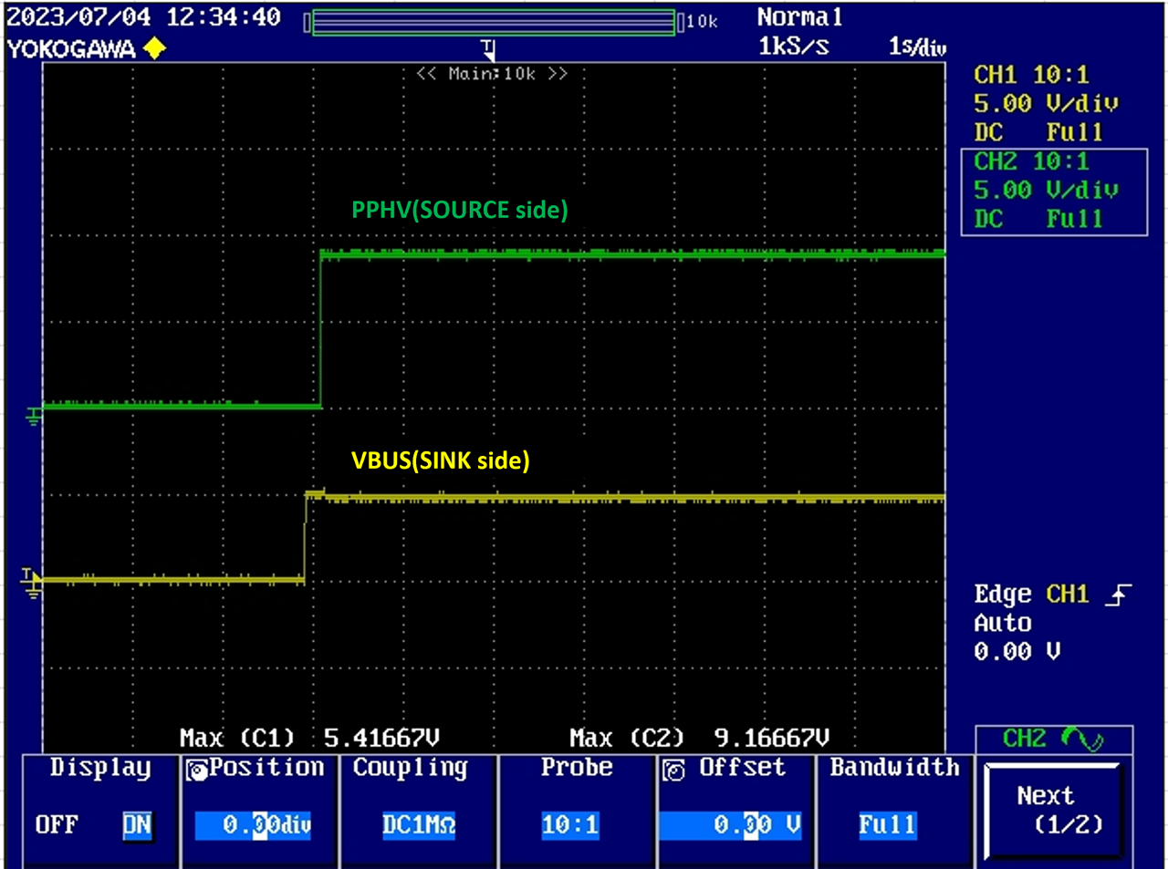Select the jog dial icon beside Offset

pyautogui.click(x=674, y=770)
